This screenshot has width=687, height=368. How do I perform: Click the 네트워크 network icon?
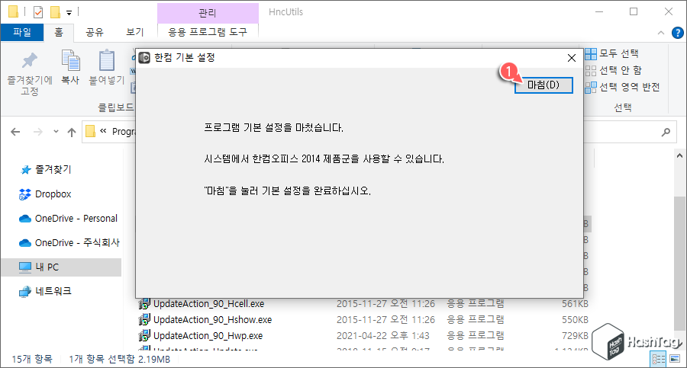25,291
